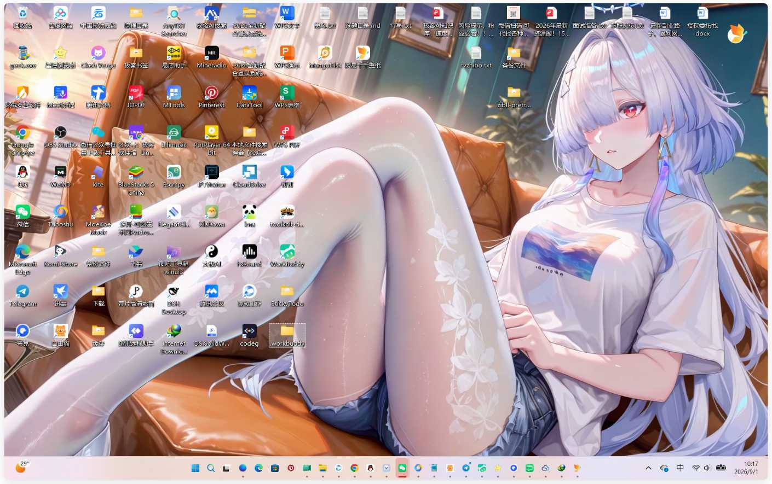Open the volume speaker tray icon
This screenshot has width=772, height=484.
[707, 468]
